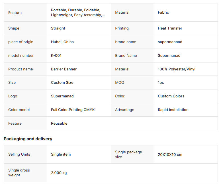Select the '100% Polyester/Vinyl' material value

pos(177,69)
